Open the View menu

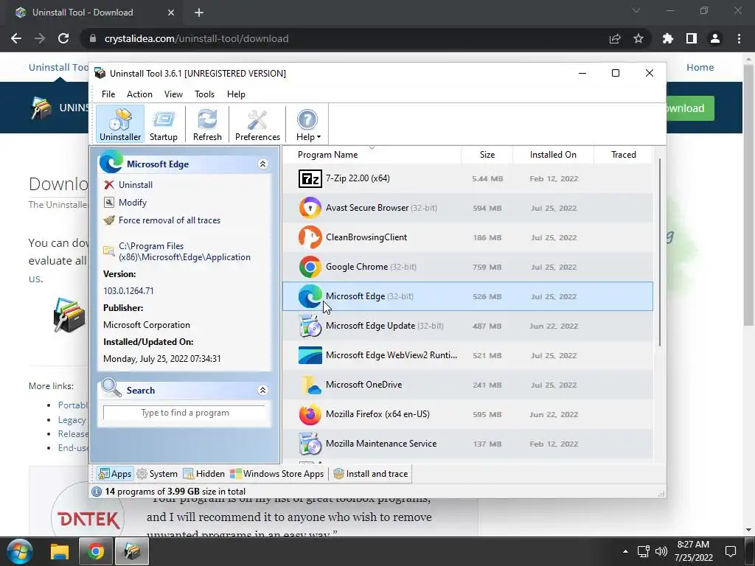point(173,94)
